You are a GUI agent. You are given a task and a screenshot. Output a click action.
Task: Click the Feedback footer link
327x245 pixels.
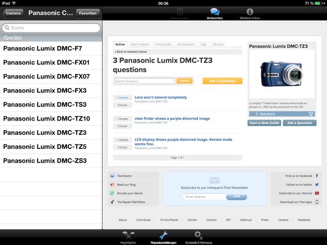pyautogui.click(x=304, y=220)
